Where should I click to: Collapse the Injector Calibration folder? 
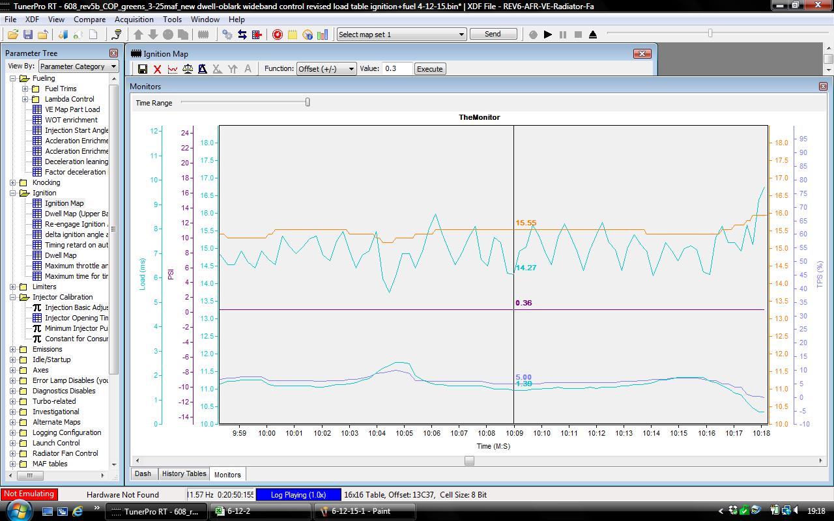click(x=12, y=297)
